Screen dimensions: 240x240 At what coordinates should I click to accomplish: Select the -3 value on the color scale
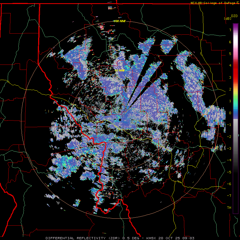click(229, 149)
